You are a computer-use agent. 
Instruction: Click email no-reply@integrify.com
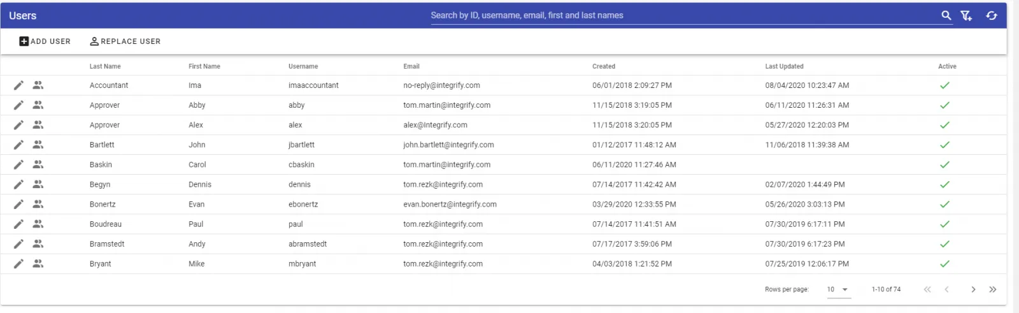pyautogui.click(x=441, y=85)
